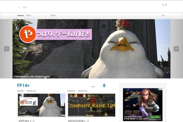This screenshot has height=122, width=183.
Task: Click the 201641 post date
Action: pyautogui.click(x=20, y=91)
